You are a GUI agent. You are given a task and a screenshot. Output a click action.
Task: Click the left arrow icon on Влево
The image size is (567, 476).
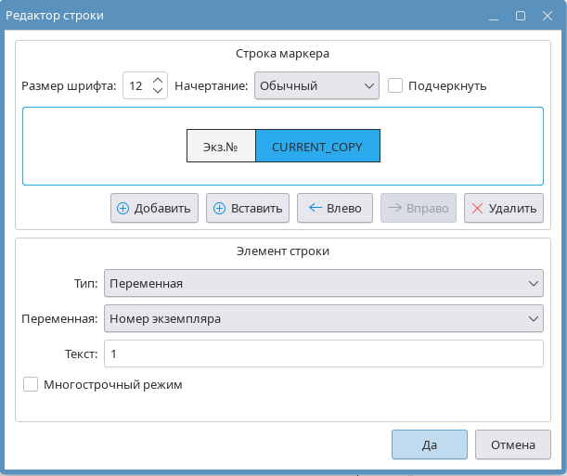coord(315,209)
